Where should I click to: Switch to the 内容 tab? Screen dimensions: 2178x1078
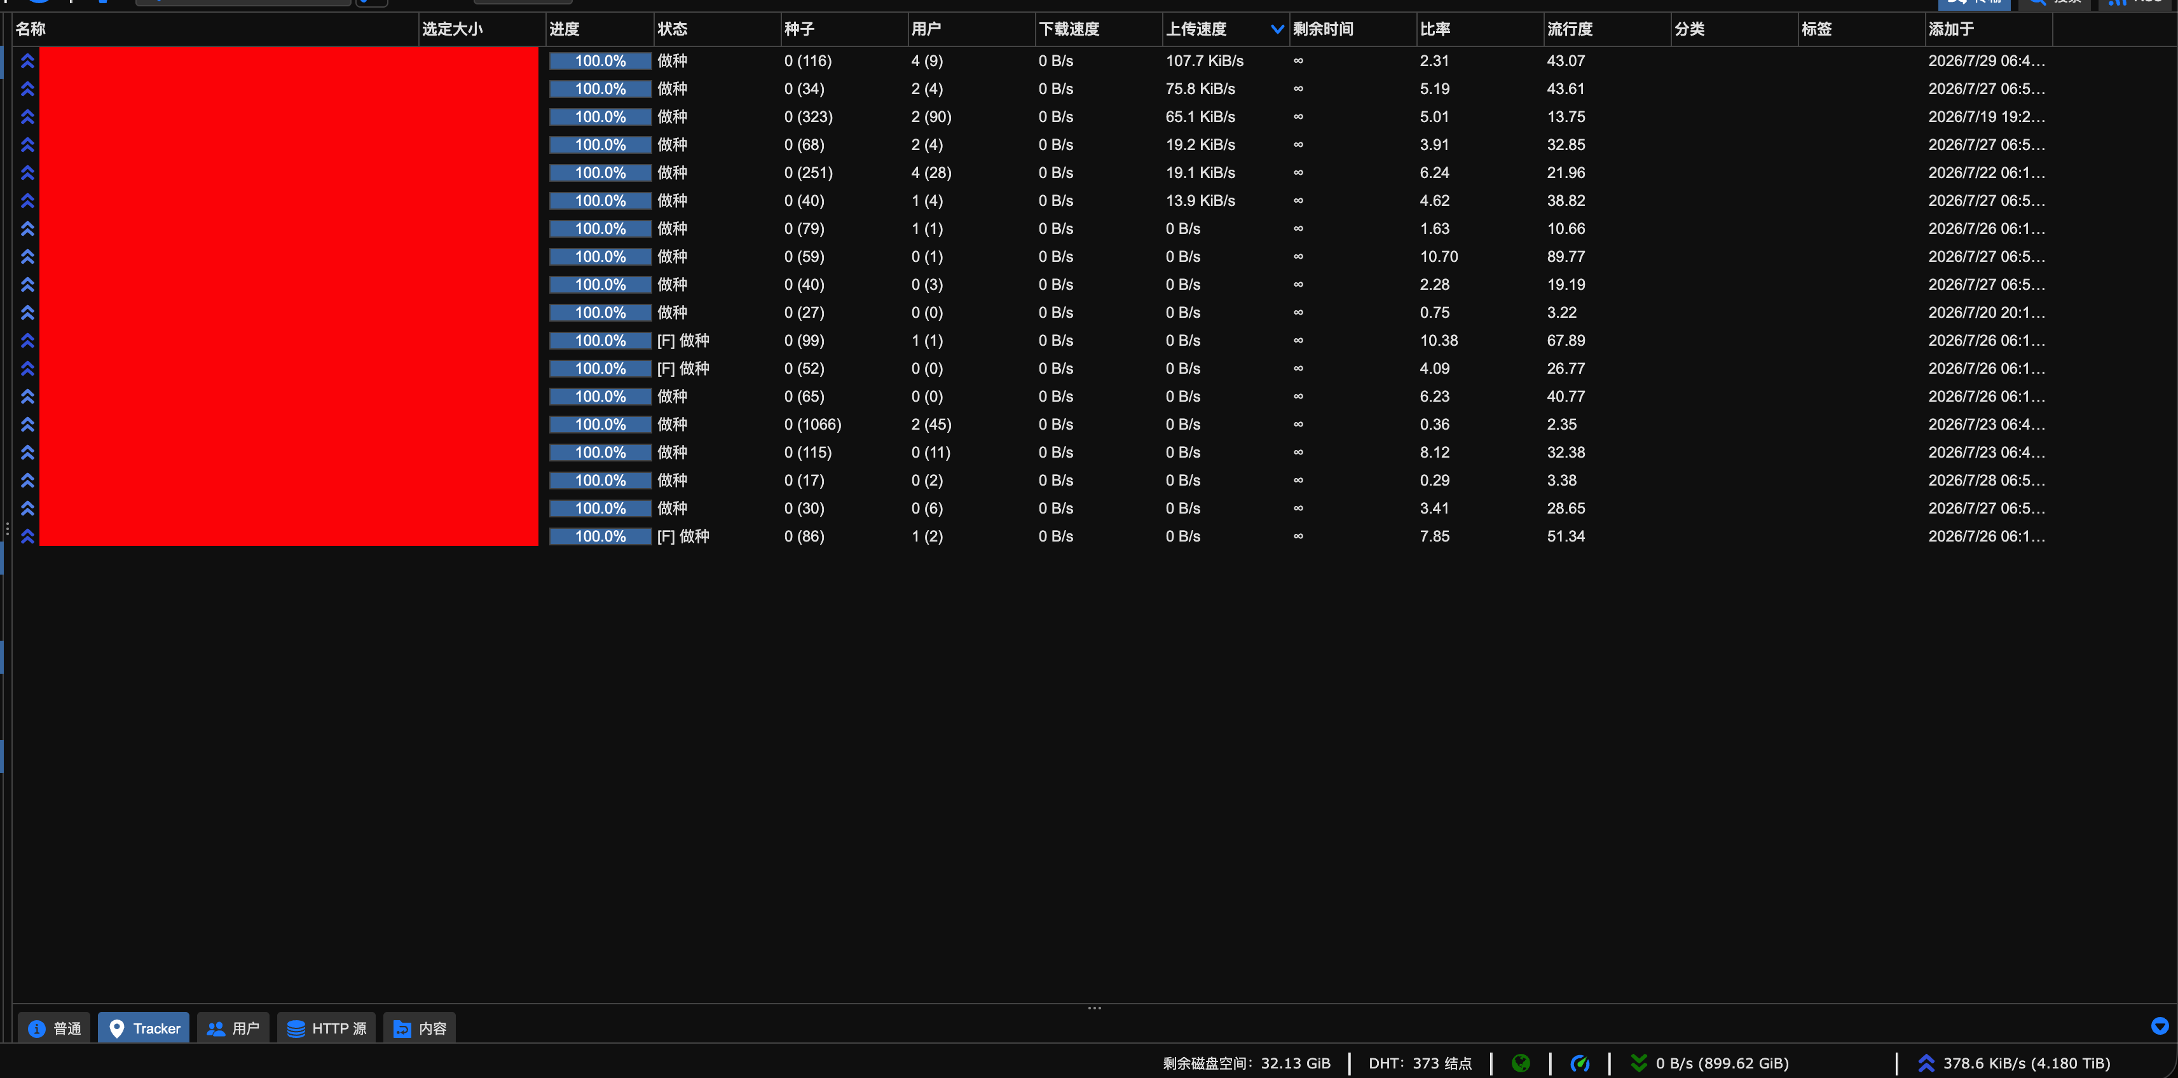pyautogui.click(x=420, y=1028)
